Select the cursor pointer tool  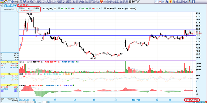pos(167,2)
